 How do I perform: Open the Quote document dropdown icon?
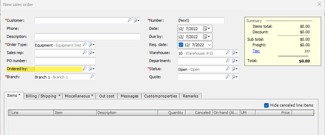(235, 77)
